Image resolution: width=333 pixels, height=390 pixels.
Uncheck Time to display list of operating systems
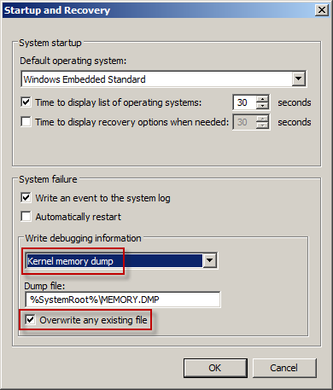pyautogui.click(x=26, y=102)
